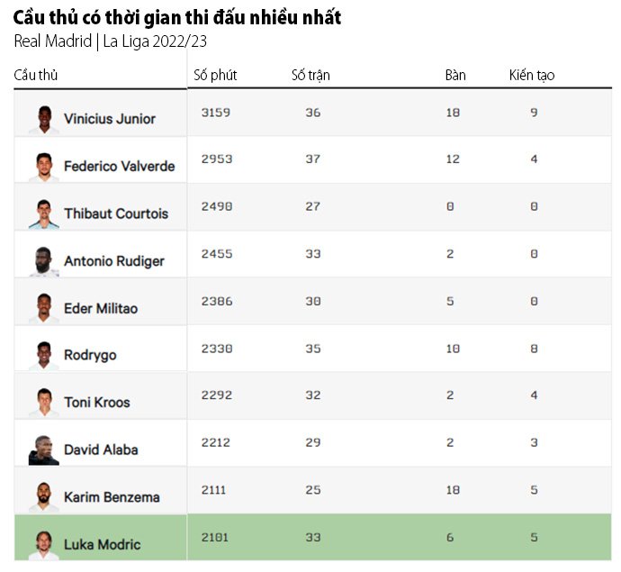Click Antonio Rudiger's player photo
Viewport: 621px width, 572px height.
(x=44, y=261)
